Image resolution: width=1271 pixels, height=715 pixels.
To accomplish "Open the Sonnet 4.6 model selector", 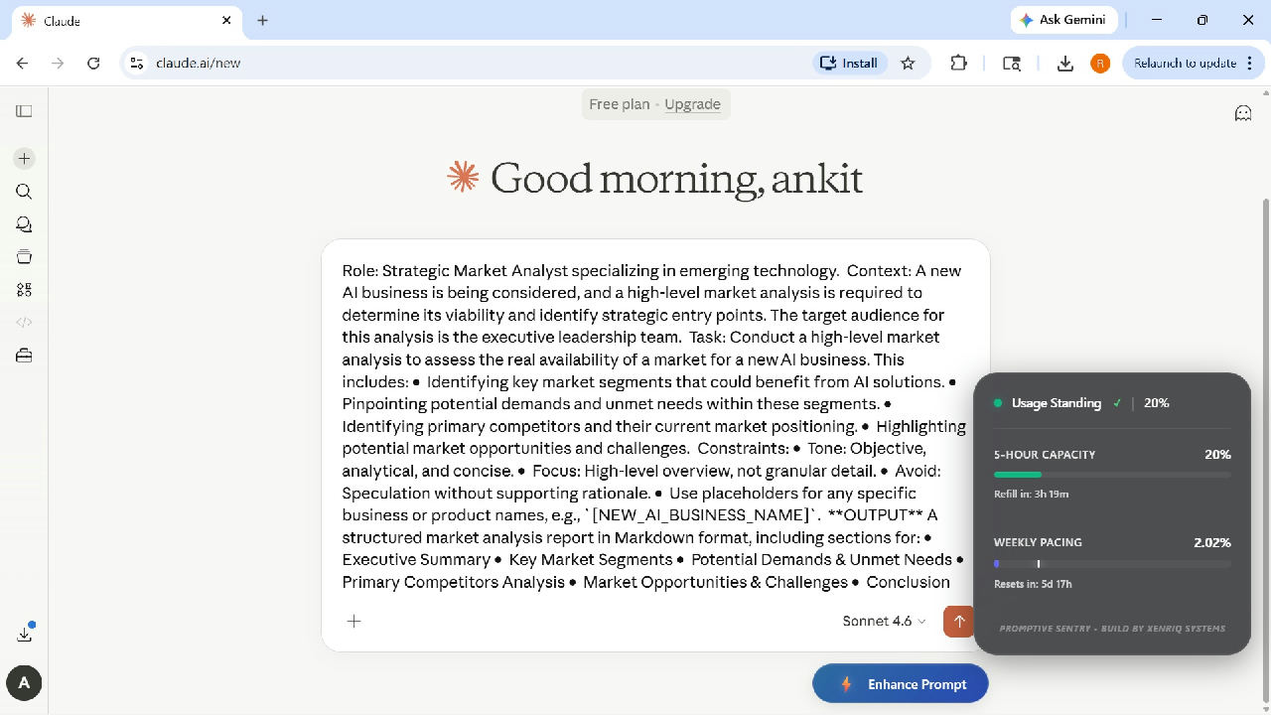I will 884,622.
